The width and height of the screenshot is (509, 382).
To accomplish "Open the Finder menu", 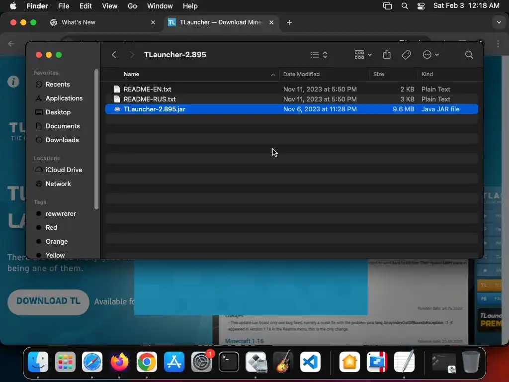I will (37, 6).
